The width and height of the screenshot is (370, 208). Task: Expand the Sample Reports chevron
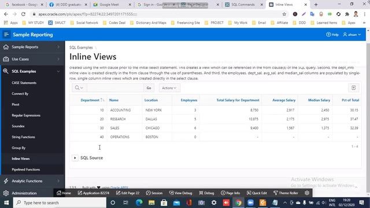pyautogui.click(x=58, y=47)
